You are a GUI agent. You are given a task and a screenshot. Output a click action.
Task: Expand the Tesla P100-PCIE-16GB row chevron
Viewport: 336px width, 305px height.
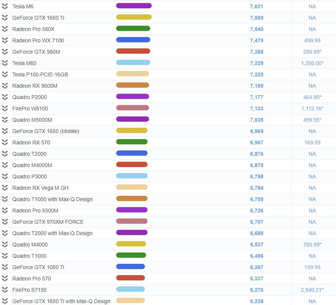click(x=5, y=74)
